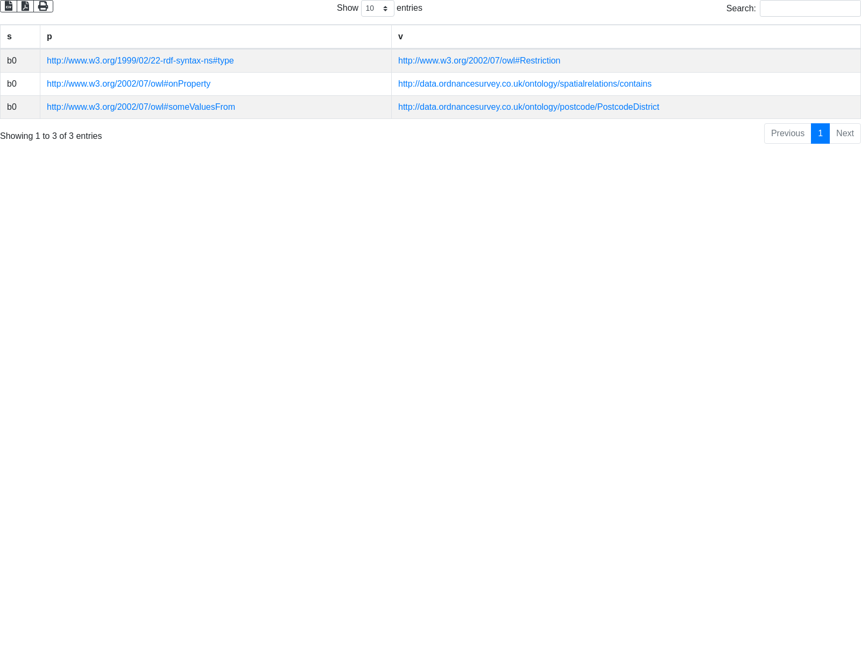Sort the table by column s
Viewport: 861px width, 646px height.
point(20,37)
